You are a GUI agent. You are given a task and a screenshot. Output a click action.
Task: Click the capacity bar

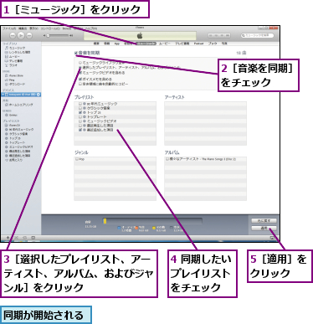pyautogui.click(x=152, y=221)
